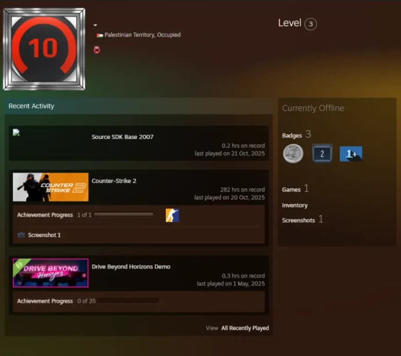Open the Badges section link
This screenshot has width=401, height=356.
[292, 135]
